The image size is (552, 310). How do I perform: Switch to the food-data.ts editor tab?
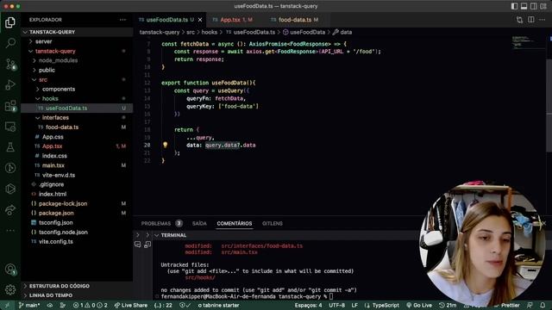(295, 20)
